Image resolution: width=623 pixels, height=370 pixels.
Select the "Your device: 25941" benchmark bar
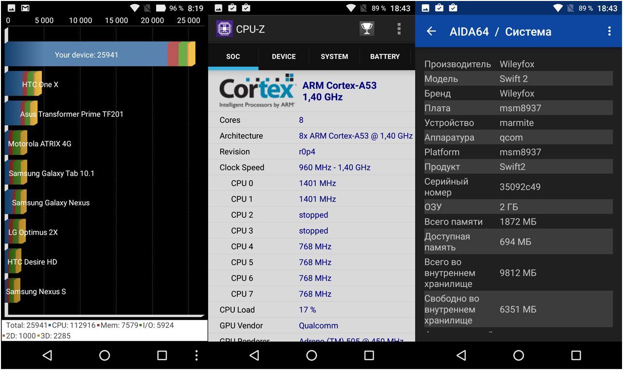[99, 54]
